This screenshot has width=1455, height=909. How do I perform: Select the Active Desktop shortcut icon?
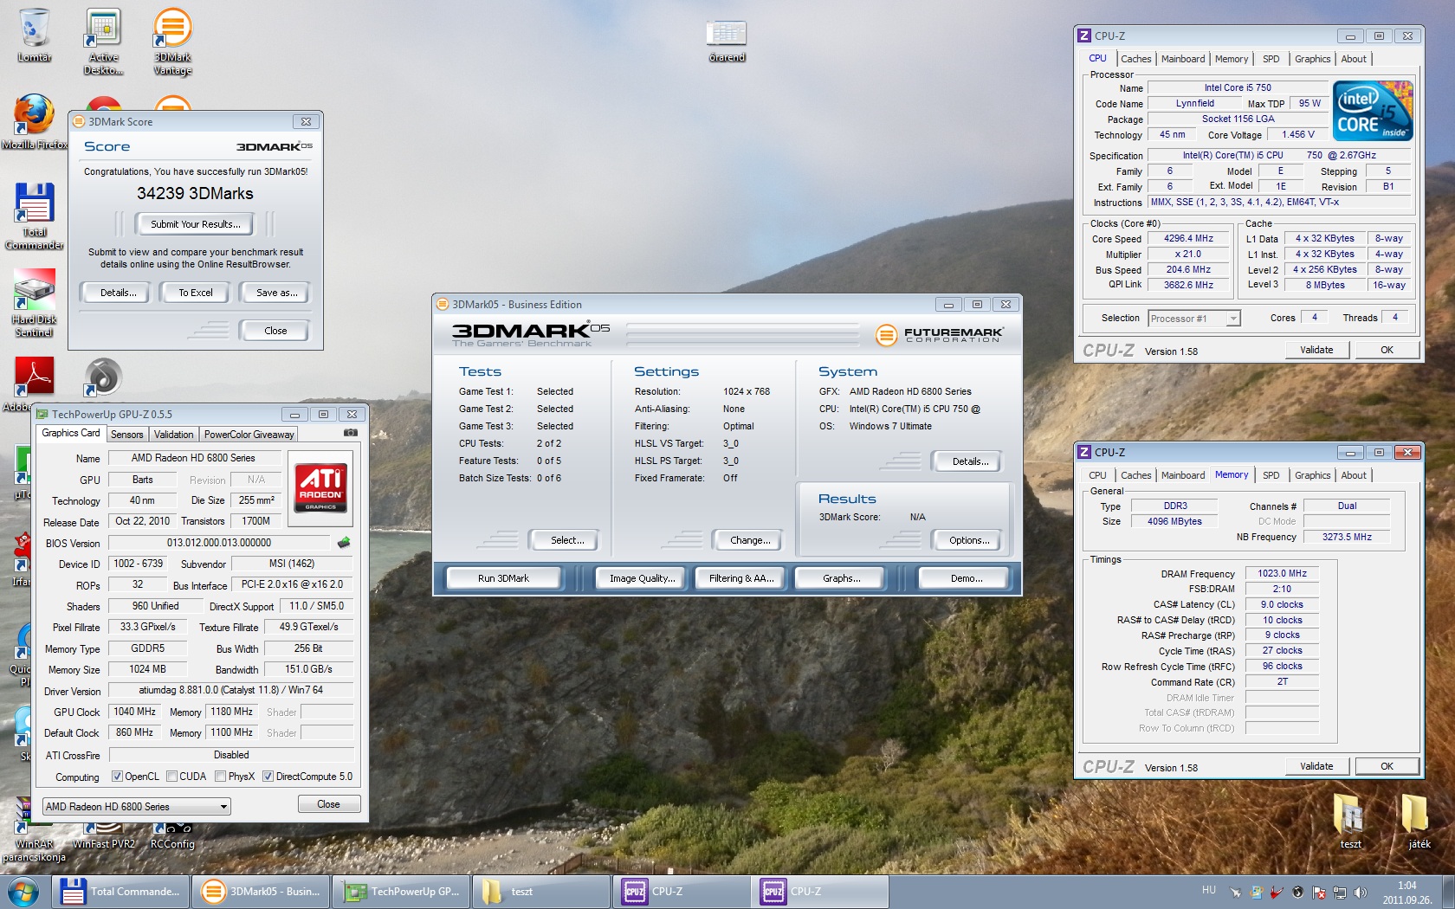103,42
